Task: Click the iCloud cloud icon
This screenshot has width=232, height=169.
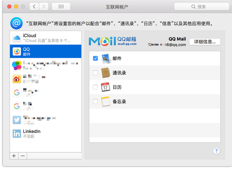Action: coord(17,38)
